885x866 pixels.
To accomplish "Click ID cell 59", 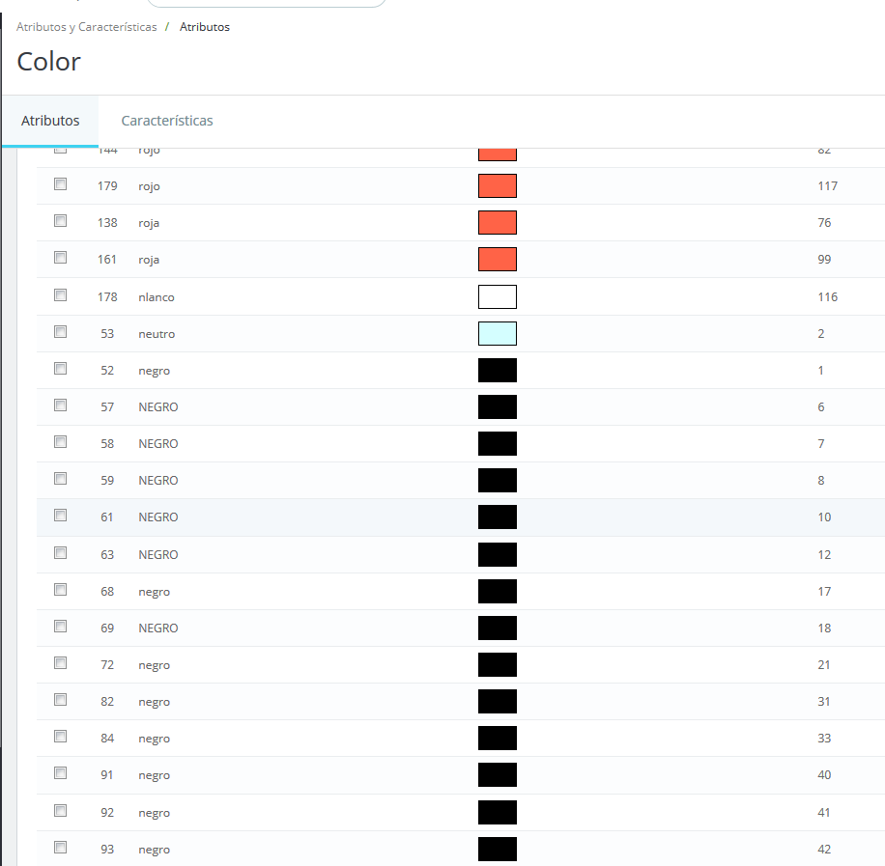I will tap(107, 481).
